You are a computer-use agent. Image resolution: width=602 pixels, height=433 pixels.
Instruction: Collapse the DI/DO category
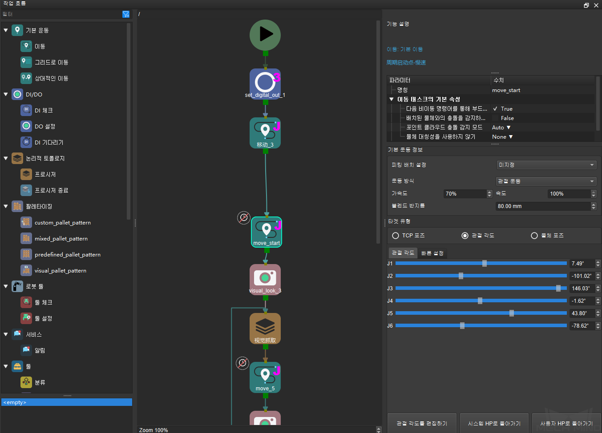coord(6,94)
